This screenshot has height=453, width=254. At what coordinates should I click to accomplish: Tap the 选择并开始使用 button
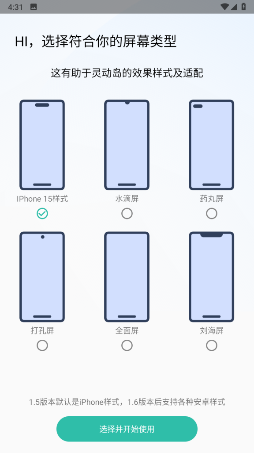(127, 429)
